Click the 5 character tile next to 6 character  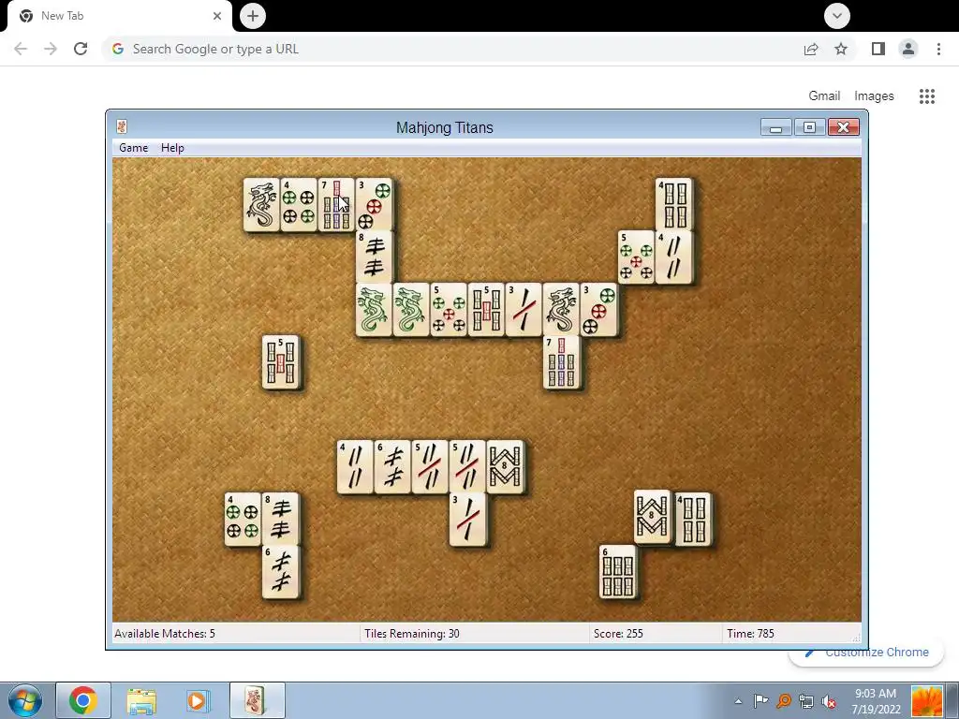[429, 466]
